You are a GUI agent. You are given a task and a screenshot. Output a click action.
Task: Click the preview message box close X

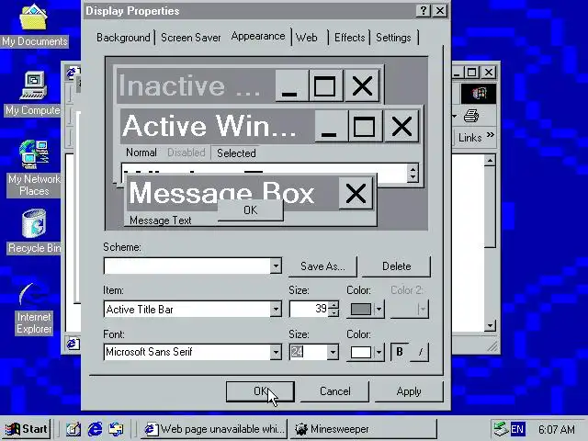356,194
